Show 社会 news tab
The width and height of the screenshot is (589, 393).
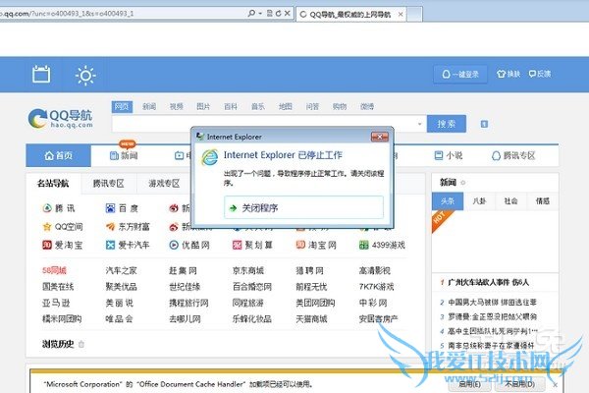[x=510, y=201]
